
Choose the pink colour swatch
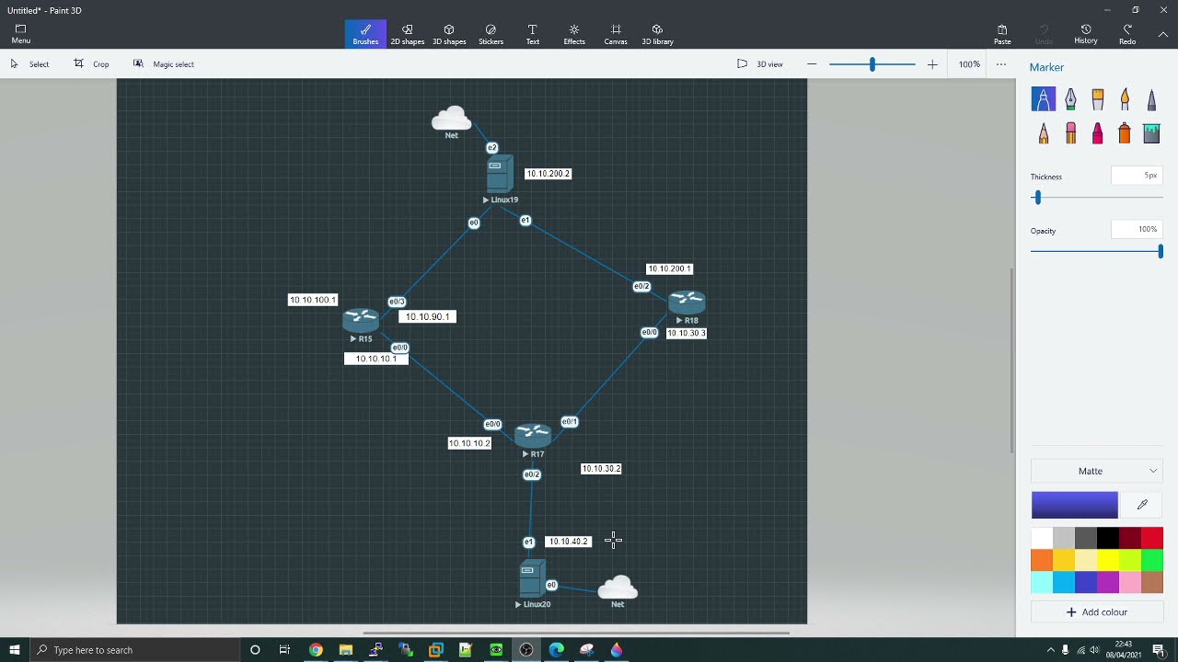click(1130, 582)
